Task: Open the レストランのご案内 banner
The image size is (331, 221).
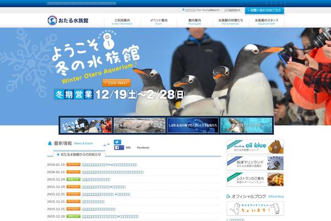Action: tap(255, 180)
